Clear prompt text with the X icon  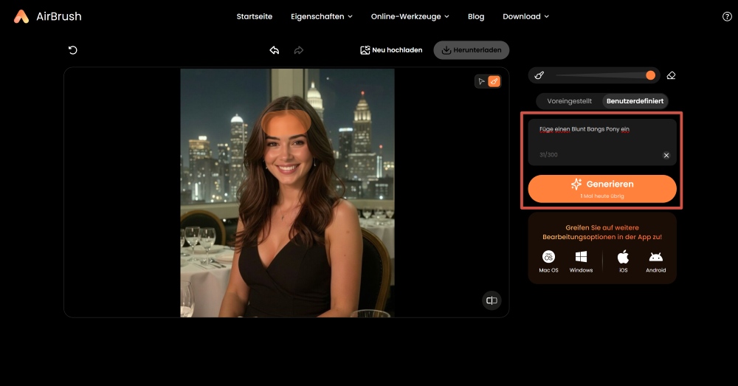pyautogui.click(x=666, y=155)
